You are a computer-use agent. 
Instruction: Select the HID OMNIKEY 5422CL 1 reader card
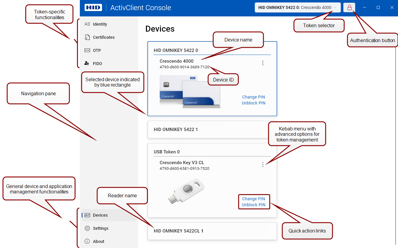pos(212,231)
